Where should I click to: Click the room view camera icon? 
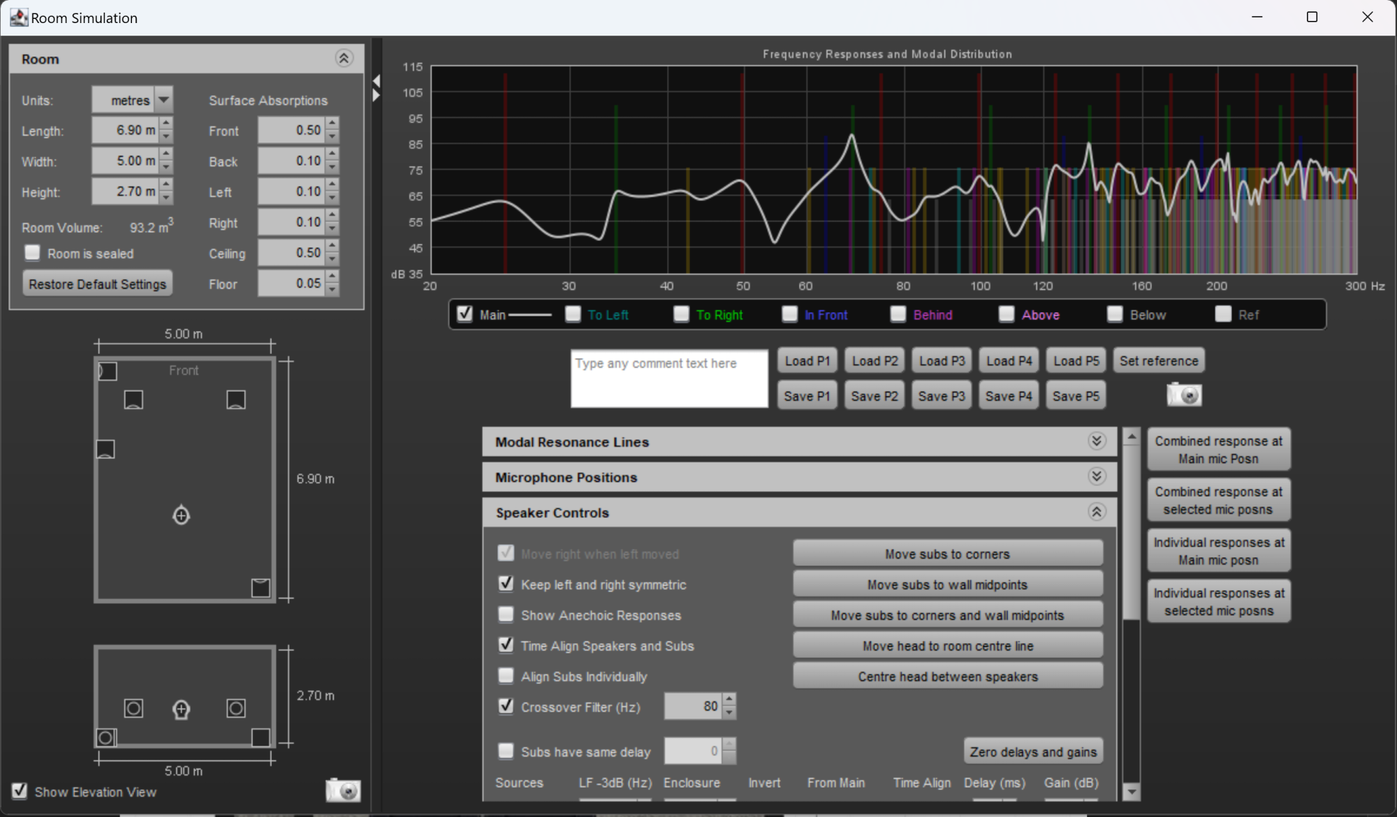point(343,790)
